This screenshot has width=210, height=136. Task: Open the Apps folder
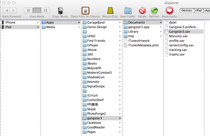pyautogui.click(x=61, y=22)
